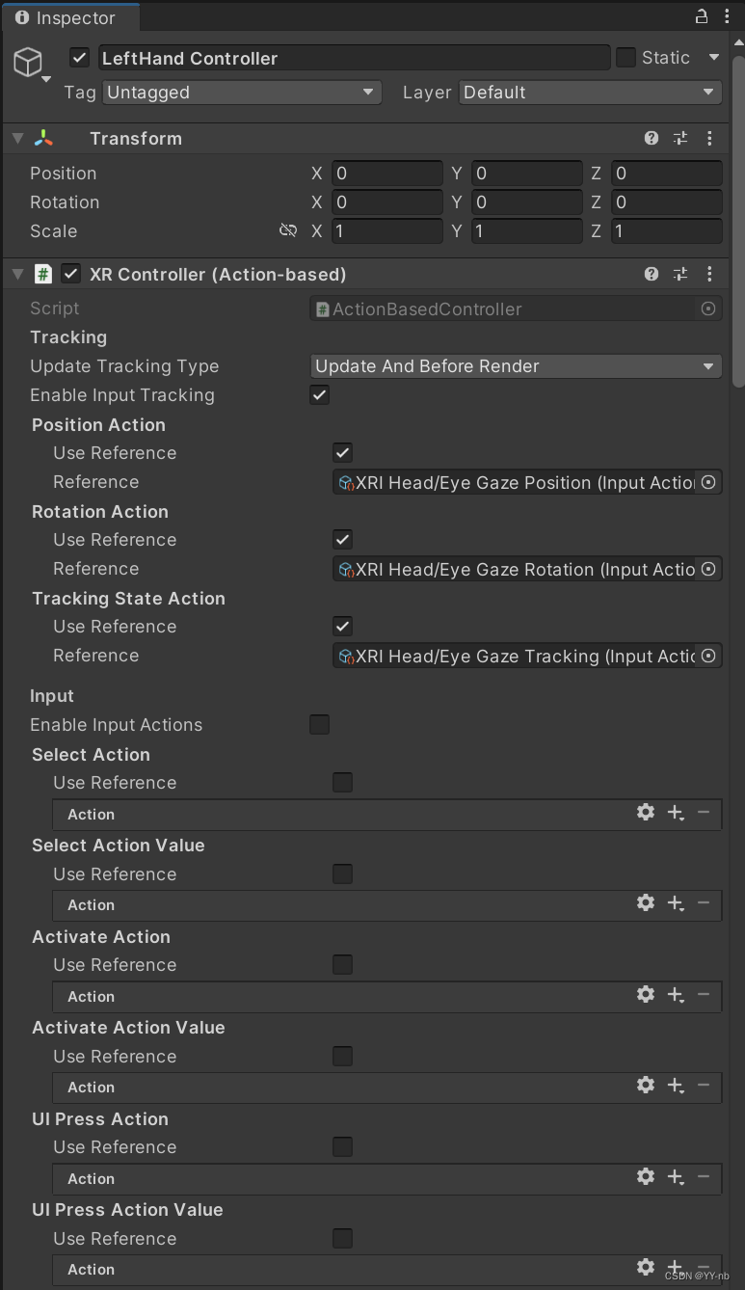Open Transform preset settings icon

(x=680, y=138)
